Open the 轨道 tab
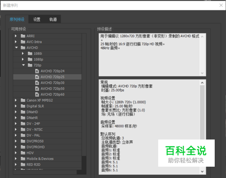Image resolution: width=226 pixels, height=178 pixels. [x=53, y=19]
